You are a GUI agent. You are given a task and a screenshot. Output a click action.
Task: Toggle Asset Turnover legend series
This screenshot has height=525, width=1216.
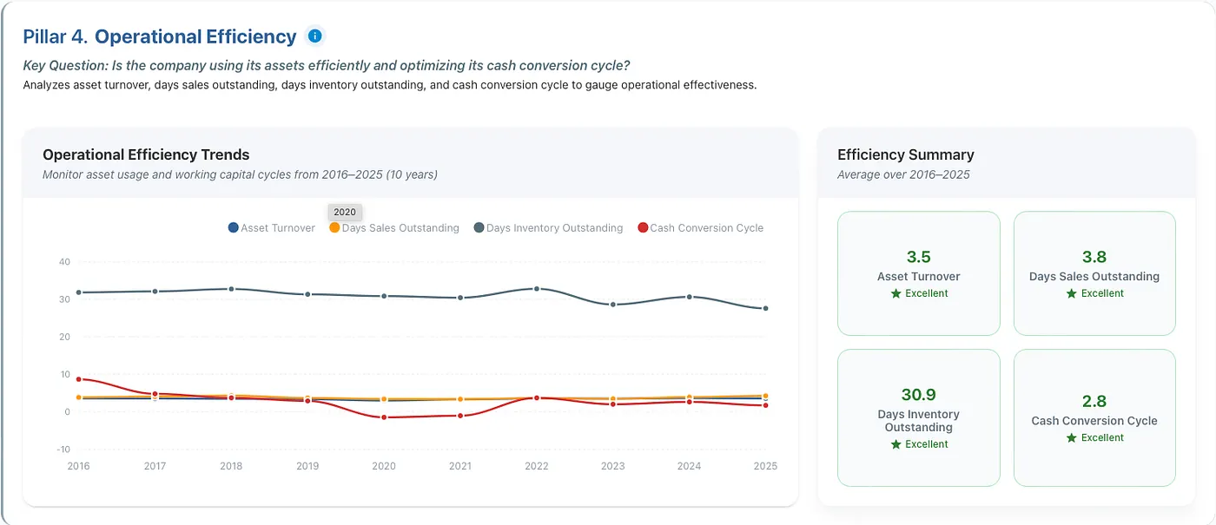click(271, 227)
